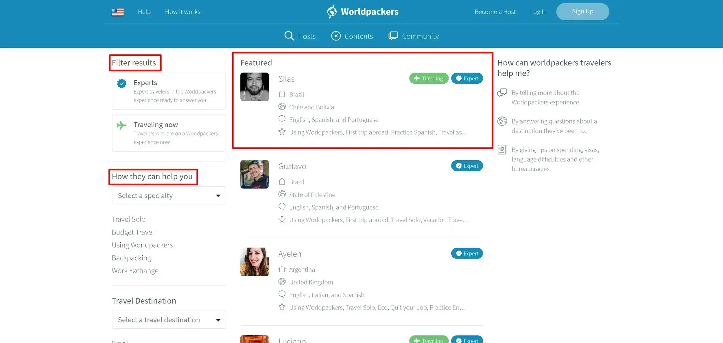Viewport: 723px width, 343px height.
Task: Open the Select a travel destination dropdown
Action: 169,320
